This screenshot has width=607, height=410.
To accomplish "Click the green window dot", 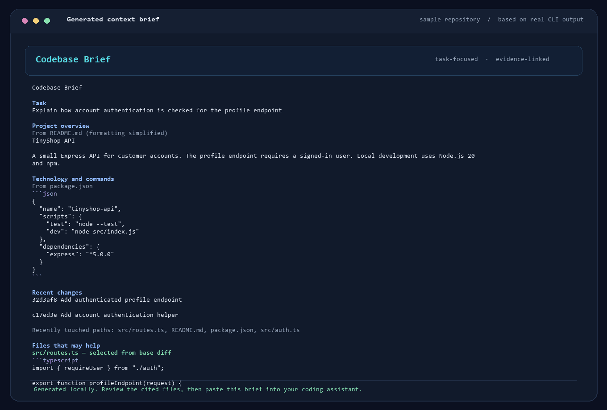I will (47, 20).
